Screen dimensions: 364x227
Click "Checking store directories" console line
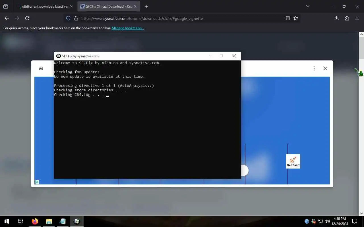pyautogui.click(x=90, y=90)
